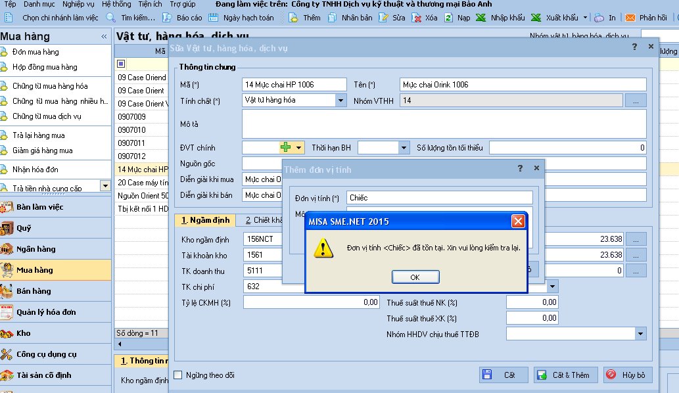Viewport: 679px width, 393px height.
Task: Expand the Xuất khẩu dropdown arrow
Action: pyautogui.click(x=585, y=18)
